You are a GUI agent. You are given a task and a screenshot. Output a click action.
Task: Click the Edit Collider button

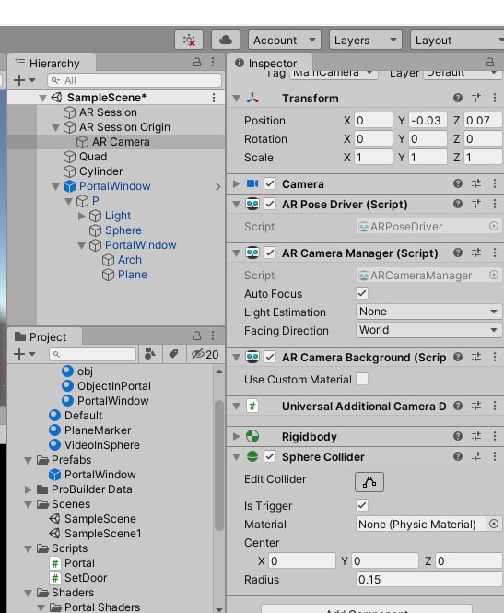point(369,481)
